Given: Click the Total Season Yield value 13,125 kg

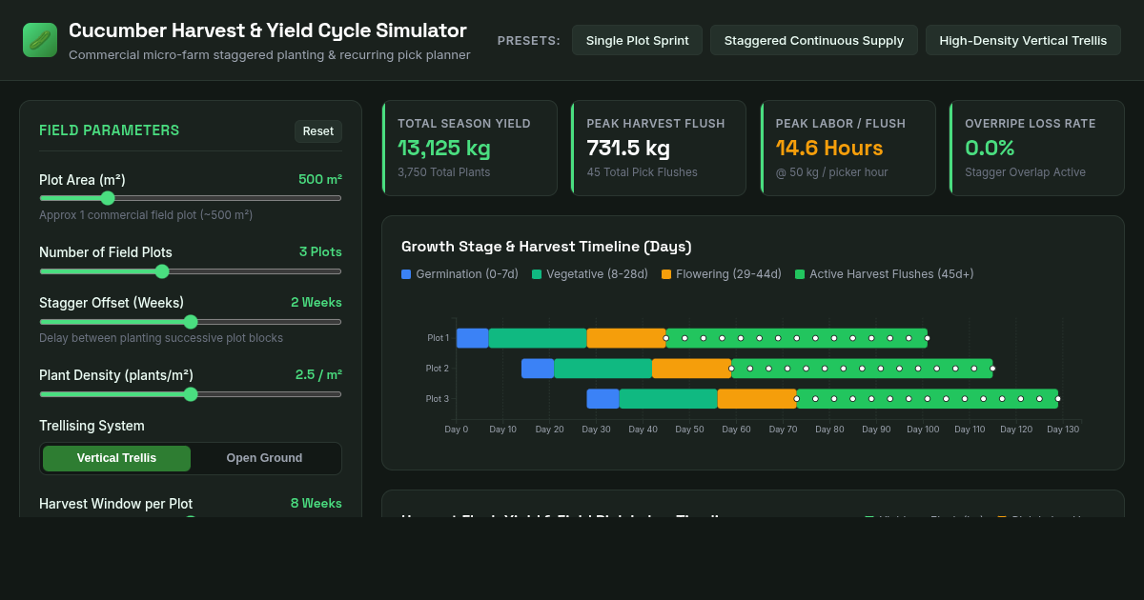Looking at the screenshot, I should coord(444,149).
